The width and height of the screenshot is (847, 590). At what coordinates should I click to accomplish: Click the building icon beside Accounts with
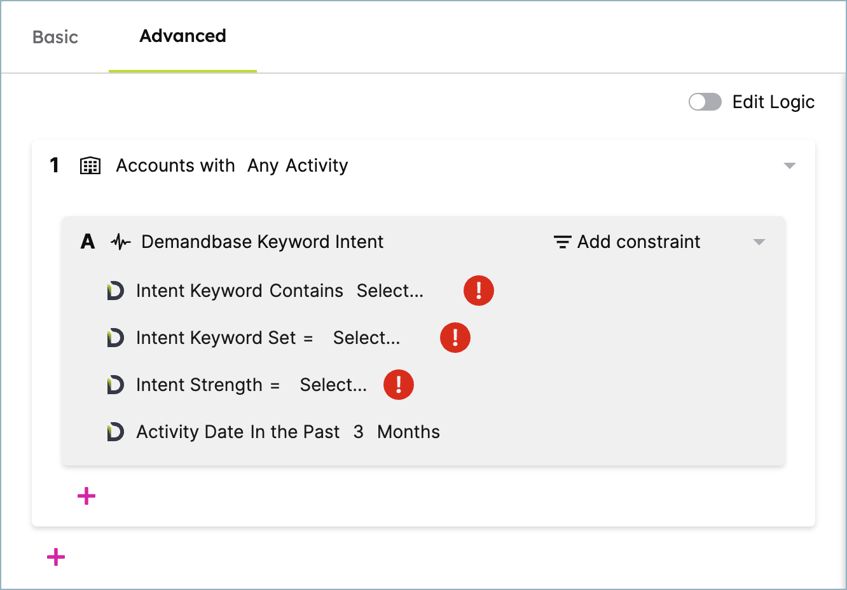[x=90, y=166]
